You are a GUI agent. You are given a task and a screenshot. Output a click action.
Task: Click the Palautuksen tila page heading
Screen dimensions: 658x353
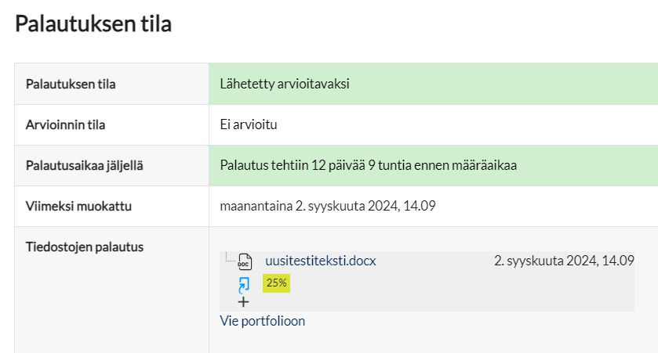point(93,24)
